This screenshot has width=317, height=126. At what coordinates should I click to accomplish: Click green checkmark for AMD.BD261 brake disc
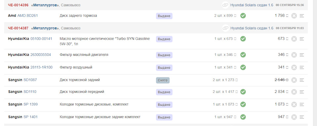pos(243,16)
